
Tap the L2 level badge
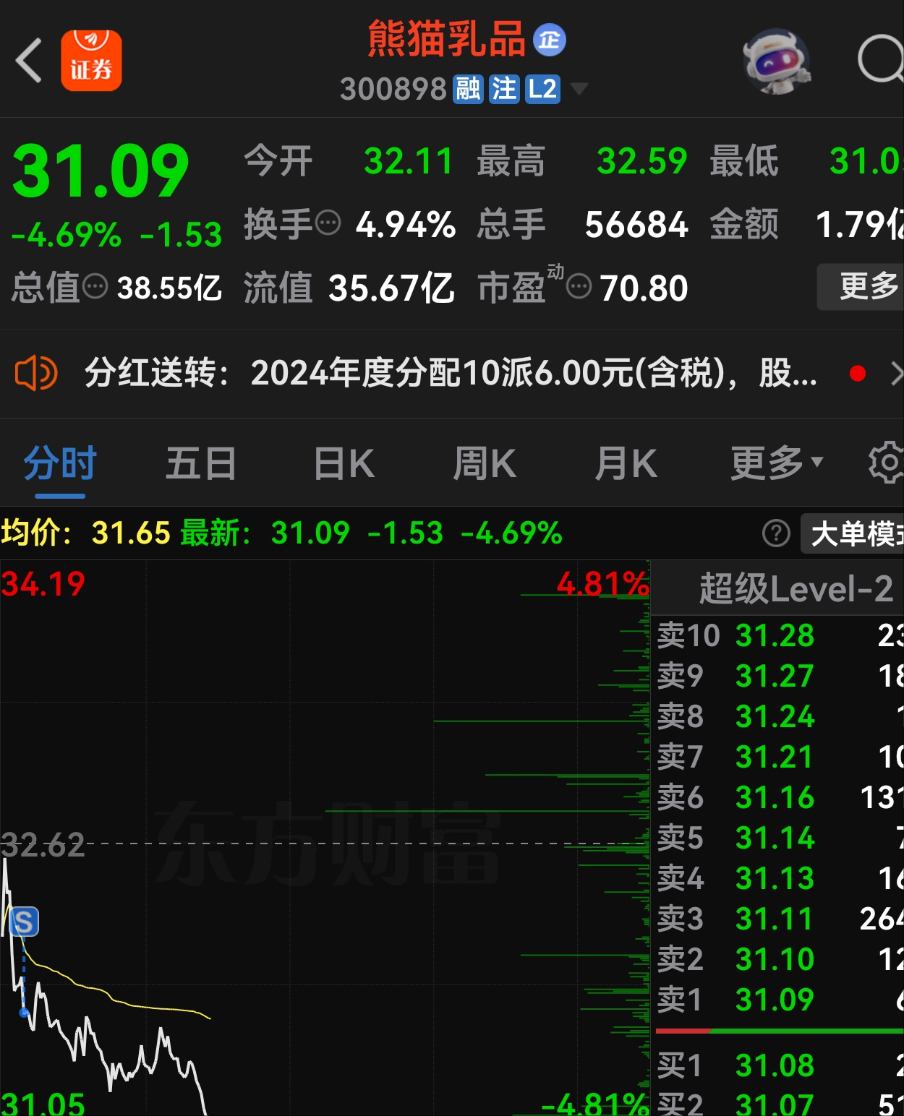pyautogui.click(x=542, y=90)
